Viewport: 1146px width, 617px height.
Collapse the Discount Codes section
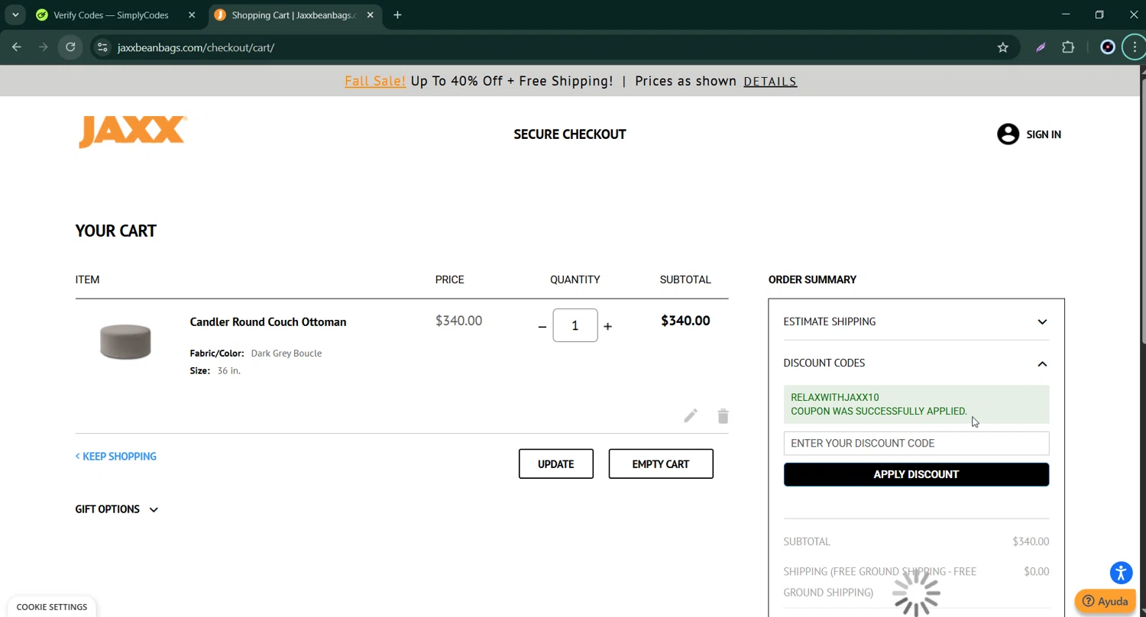click(916, 363)
